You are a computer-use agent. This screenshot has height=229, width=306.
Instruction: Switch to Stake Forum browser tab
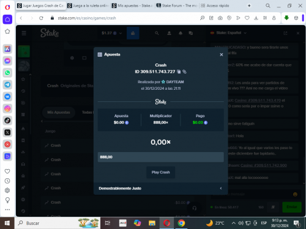(177, 5)
